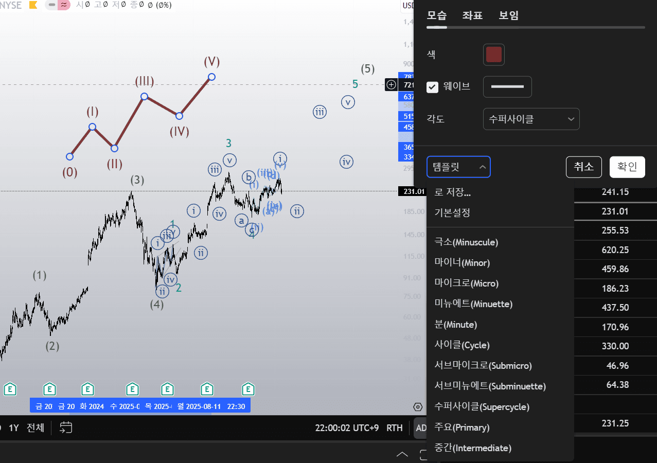The height and width of the screenshot is (463, 657).
Task: Click the wave (V) anchor point on chart
Action: pyautogui.click(x=211, y=77)
